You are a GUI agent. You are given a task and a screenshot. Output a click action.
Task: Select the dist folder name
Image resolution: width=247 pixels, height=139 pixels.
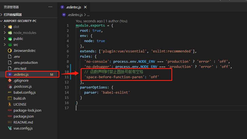[16, 27]
